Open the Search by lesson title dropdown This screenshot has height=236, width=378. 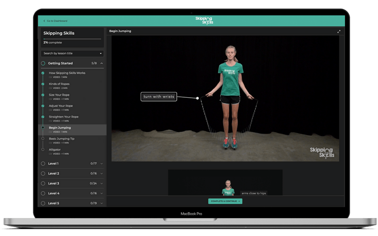click(x=72, y=53)
